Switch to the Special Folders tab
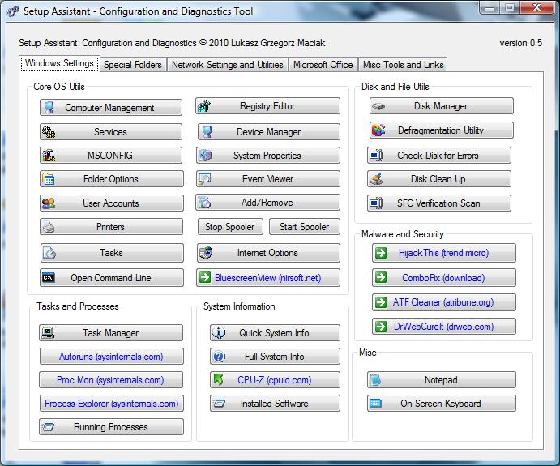Image resolution: width=560 pixels, height=466 pixels. (x=133, y=65)
